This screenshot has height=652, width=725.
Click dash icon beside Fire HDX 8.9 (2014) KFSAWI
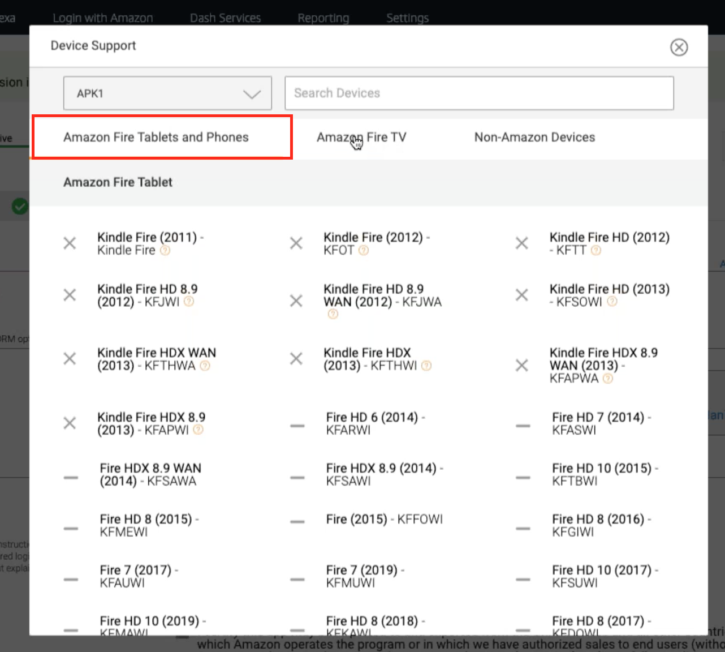click(x=297, y=478)
